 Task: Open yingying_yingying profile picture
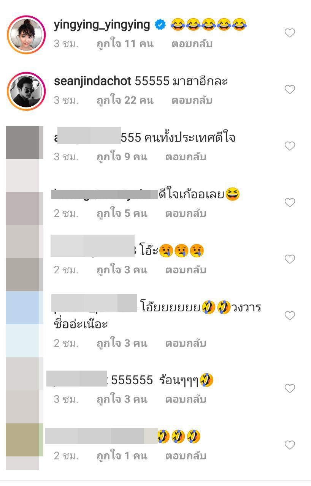coord(26,35)
